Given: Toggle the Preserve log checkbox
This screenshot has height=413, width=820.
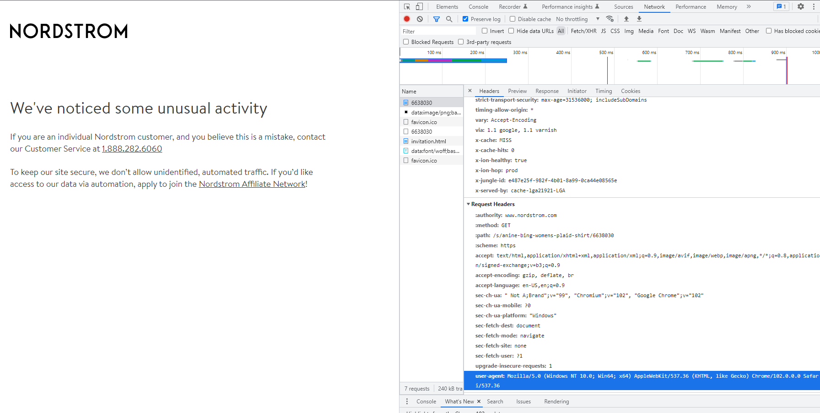Looking at the screenshot, I should (x=465, y=19).
